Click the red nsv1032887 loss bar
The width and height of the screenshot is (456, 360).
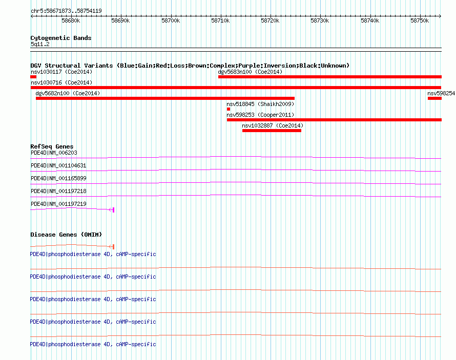point(272,131)
